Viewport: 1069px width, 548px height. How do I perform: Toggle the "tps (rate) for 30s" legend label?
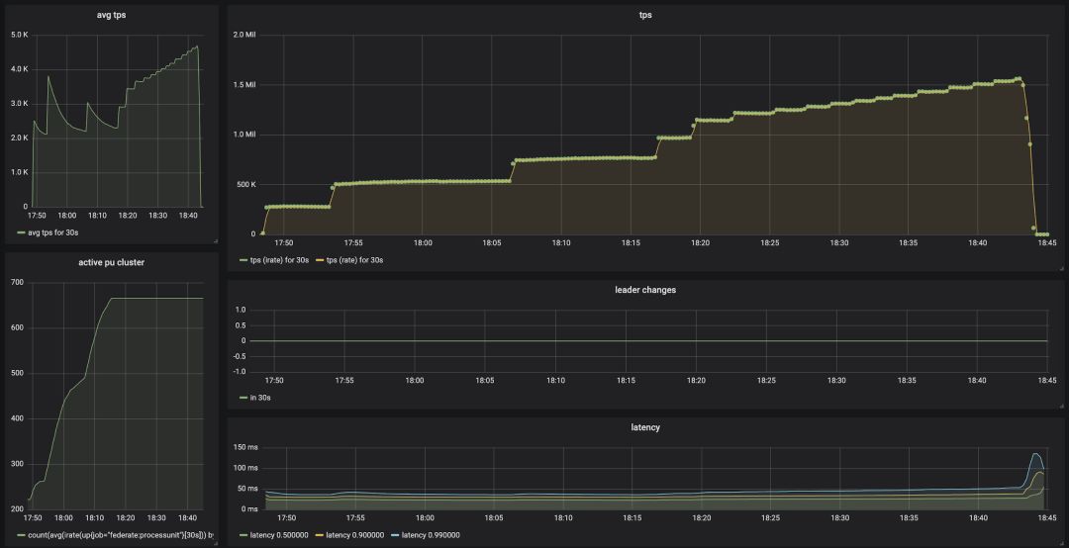[x=354, y=260]
